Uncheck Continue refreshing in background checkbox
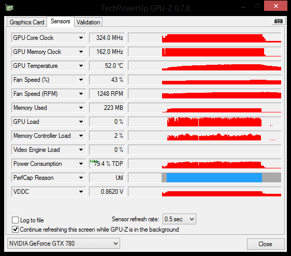291x256 pixels. pos(15,230)
